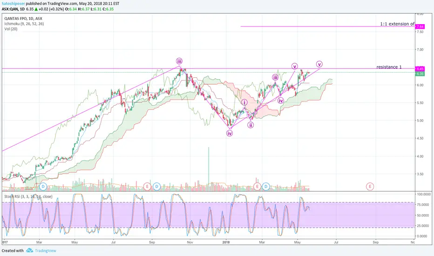Click the 7.50 price axis label

420,32
